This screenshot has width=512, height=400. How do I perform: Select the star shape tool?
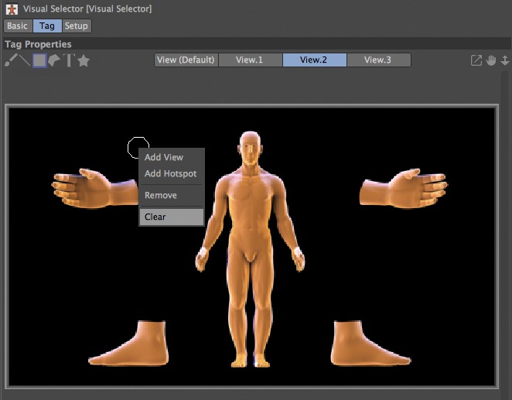[84, 60]
